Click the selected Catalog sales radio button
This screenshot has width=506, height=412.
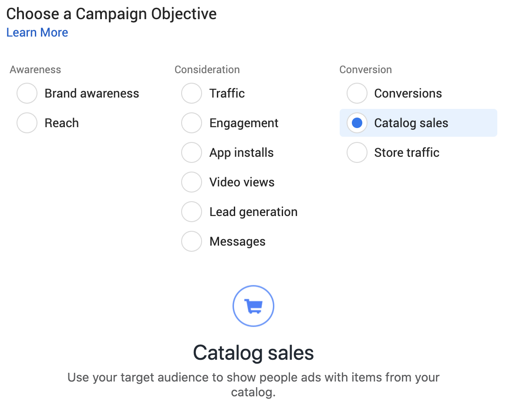(x=357, y=123)
